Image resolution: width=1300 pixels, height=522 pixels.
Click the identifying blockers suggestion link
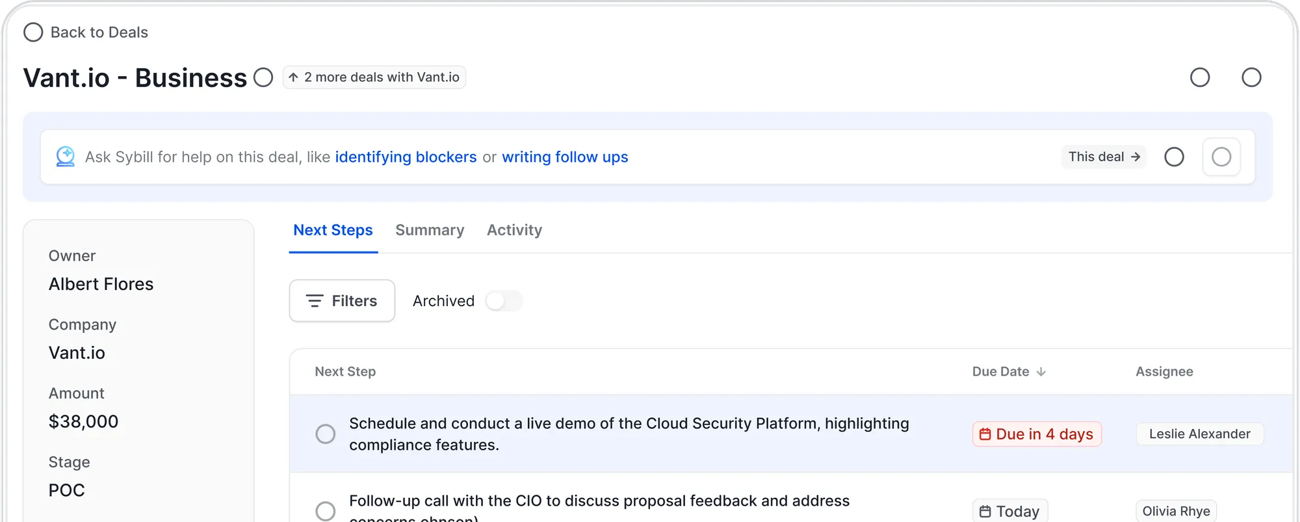click(406, 157)
